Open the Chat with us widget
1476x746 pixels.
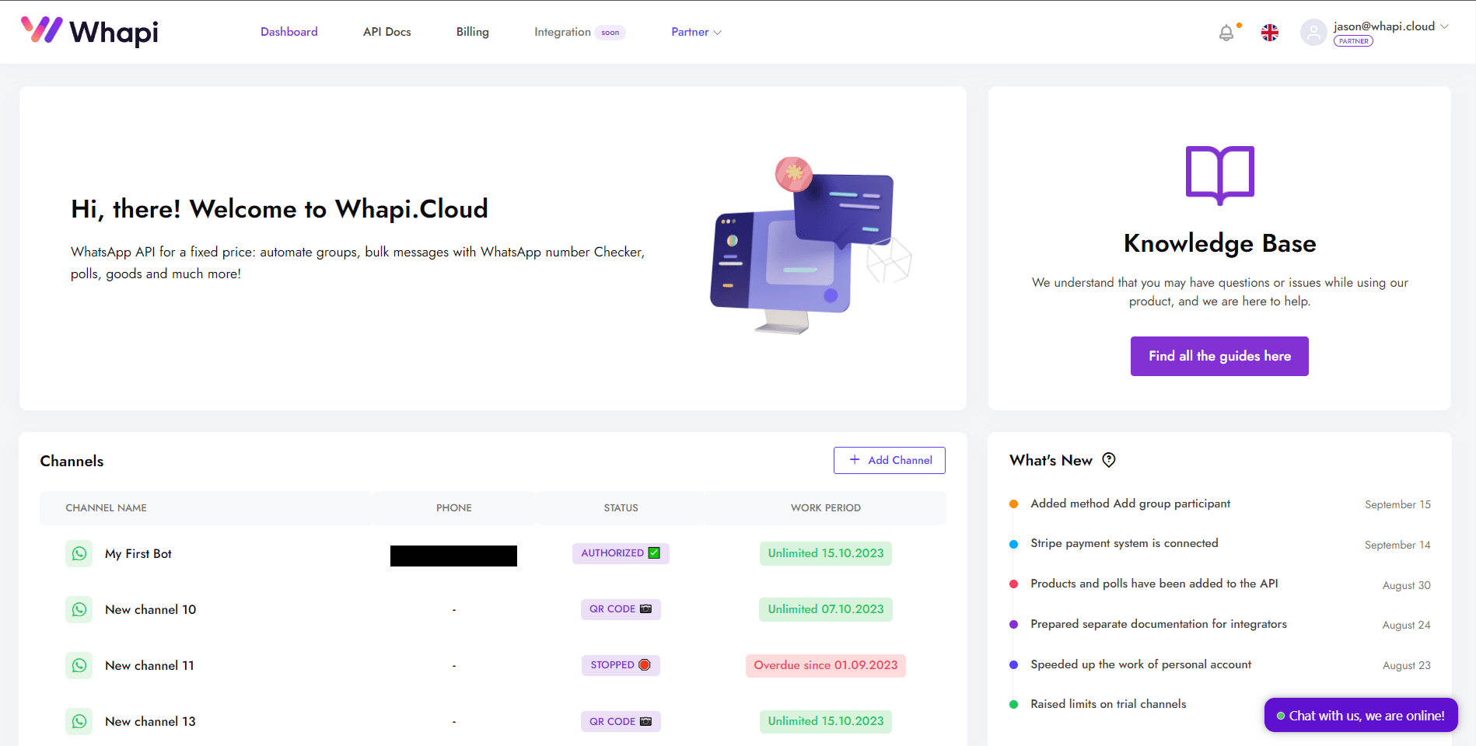point(1361,715)
